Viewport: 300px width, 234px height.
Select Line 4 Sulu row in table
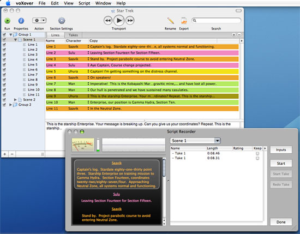142,65
